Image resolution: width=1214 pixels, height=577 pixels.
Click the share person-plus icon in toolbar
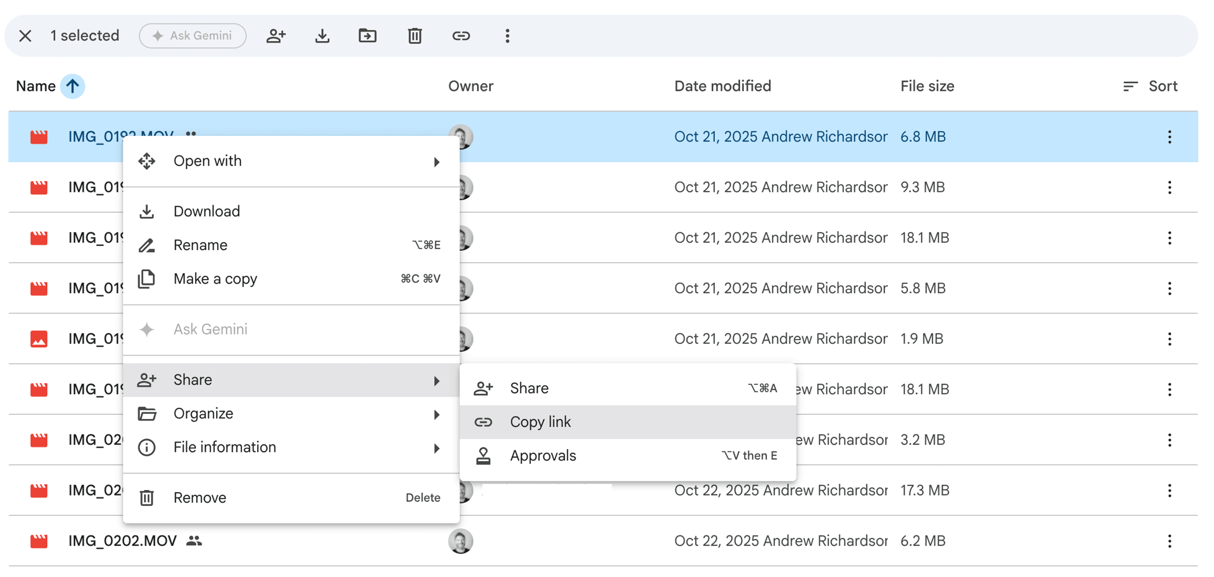[x=276, y=36]
